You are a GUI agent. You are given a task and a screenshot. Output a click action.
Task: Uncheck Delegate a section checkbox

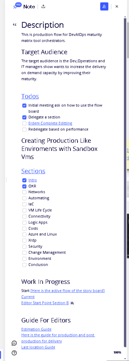pyautogui.click(x=24, y=117)
